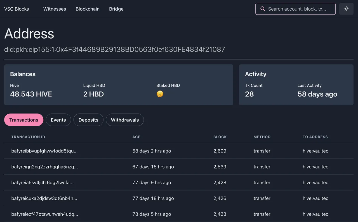Click the TRANSACTION ID column header
The height and width of the screenshot is (222, 358).
pyautogui.click(x=28, y=137)
